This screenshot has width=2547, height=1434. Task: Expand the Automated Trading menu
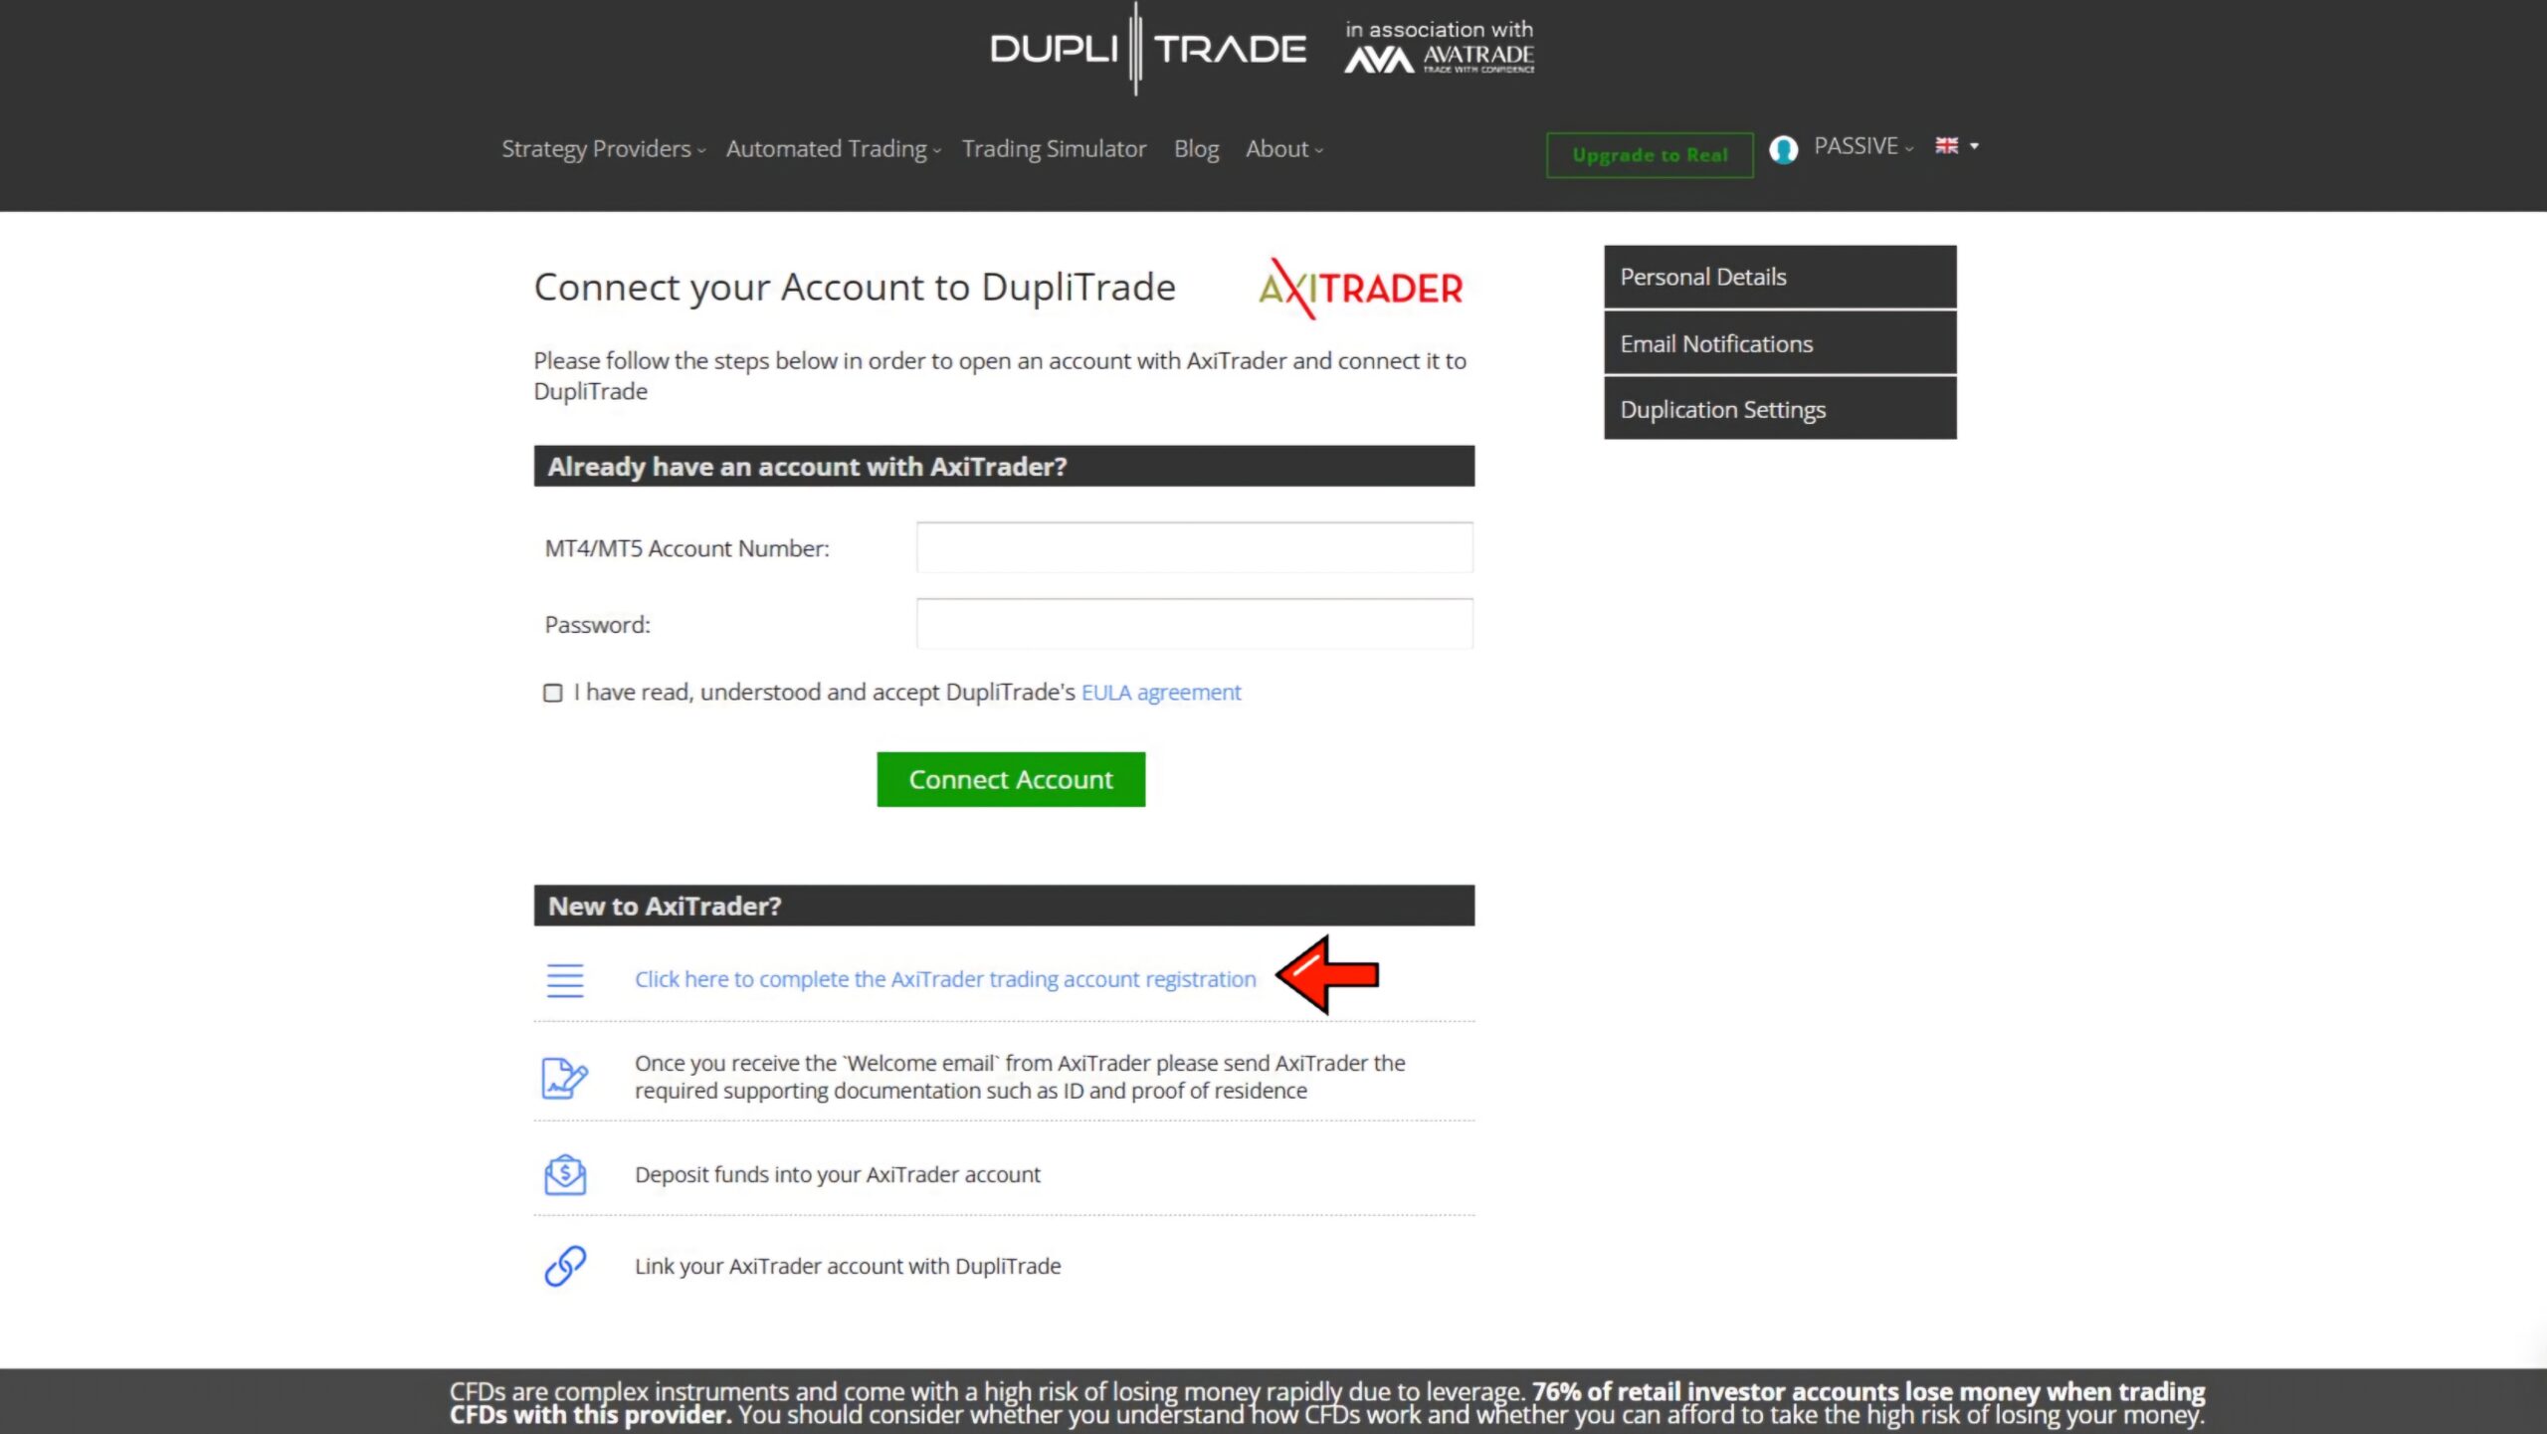833,148
